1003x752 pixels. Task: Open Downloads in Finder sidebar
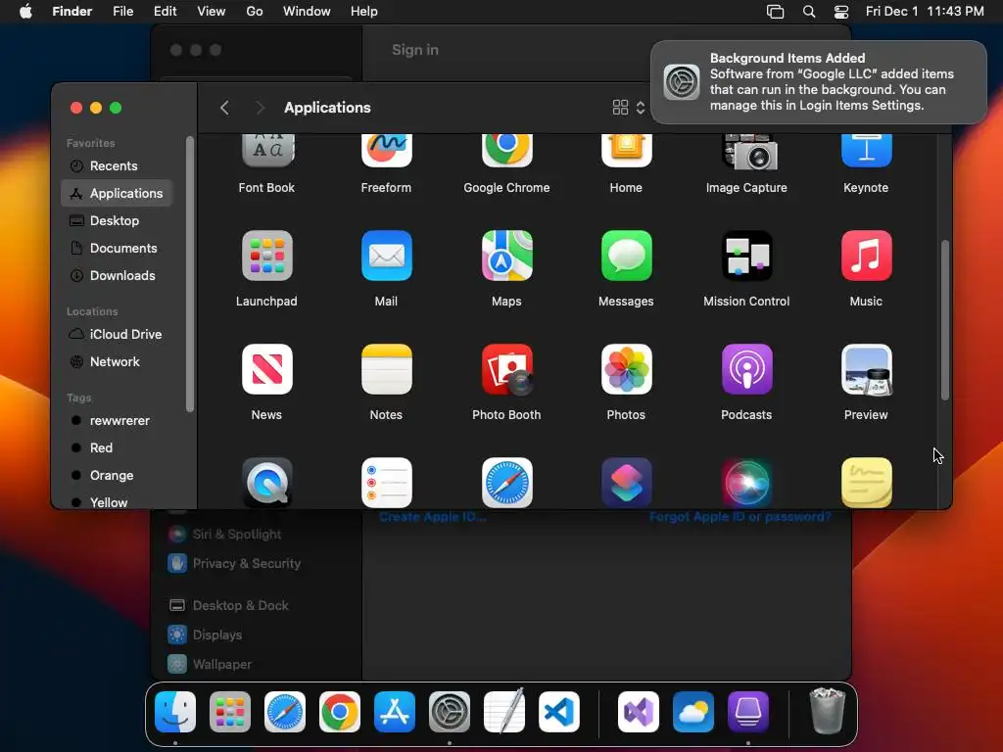pyautogui.click(x=117, y=275)
